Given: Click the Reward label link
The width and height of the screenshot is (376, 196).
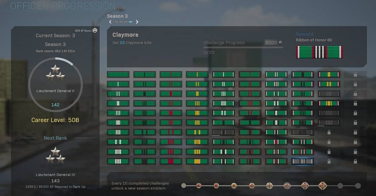Looking at the screenshot, I should tap(304, 34).
